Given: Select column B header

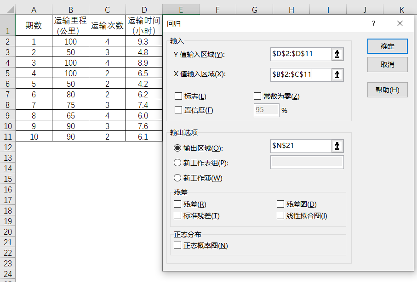Looking at the screenshot, I should [x=70, y=9].
